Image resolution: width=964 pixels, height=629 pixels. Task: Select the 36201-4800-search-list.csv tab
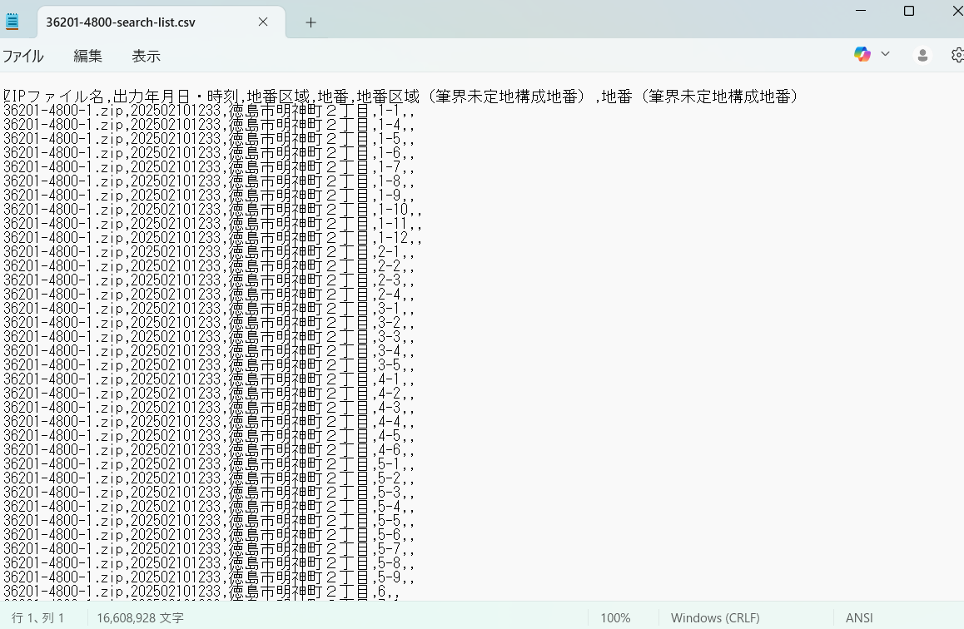pos(159,22)
